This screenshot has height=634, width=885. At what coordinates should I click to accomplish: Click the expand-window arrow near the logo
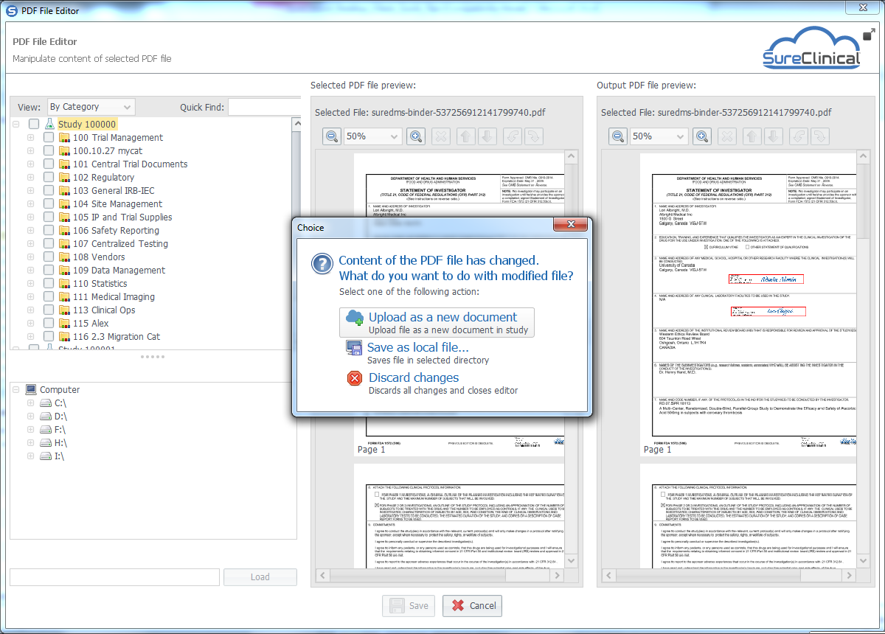pyautogui.click(x=869, y=34)
